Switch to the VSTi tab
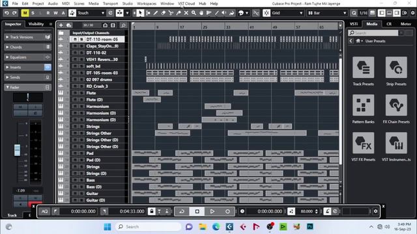 pos(354,24)
